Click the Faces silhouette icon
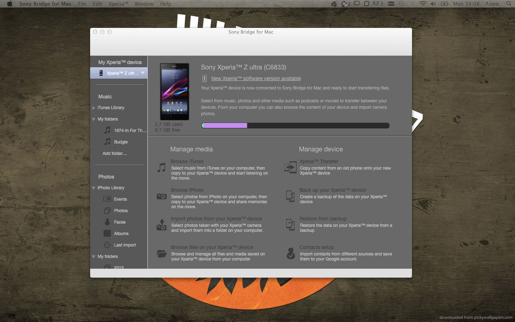515x322 pixels. pyautogui.click(x=107, y=222)
